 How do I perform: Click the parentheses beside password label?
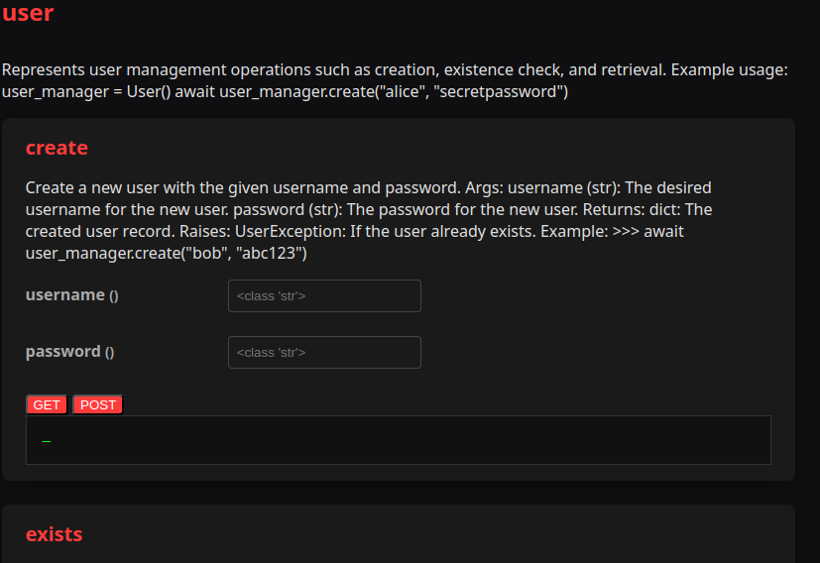click(x=109, y=352)
